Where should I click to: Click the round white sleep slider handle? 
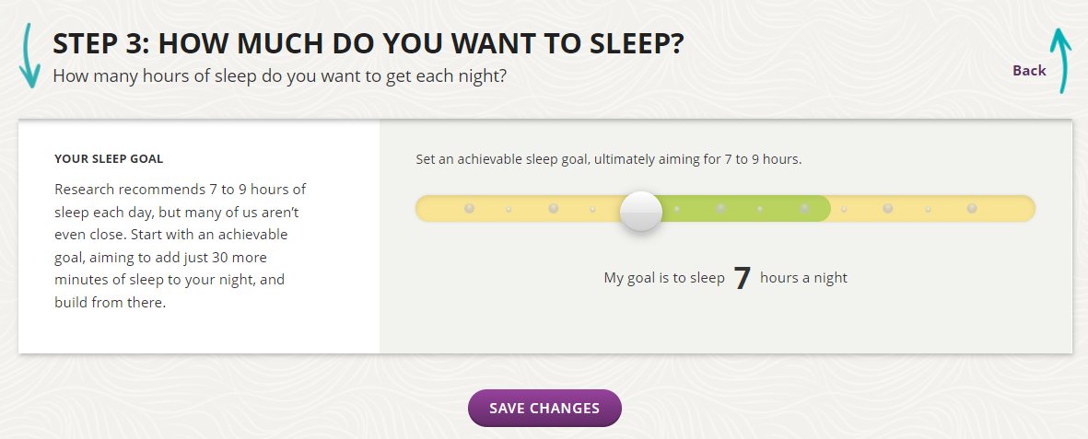point(641,213)
